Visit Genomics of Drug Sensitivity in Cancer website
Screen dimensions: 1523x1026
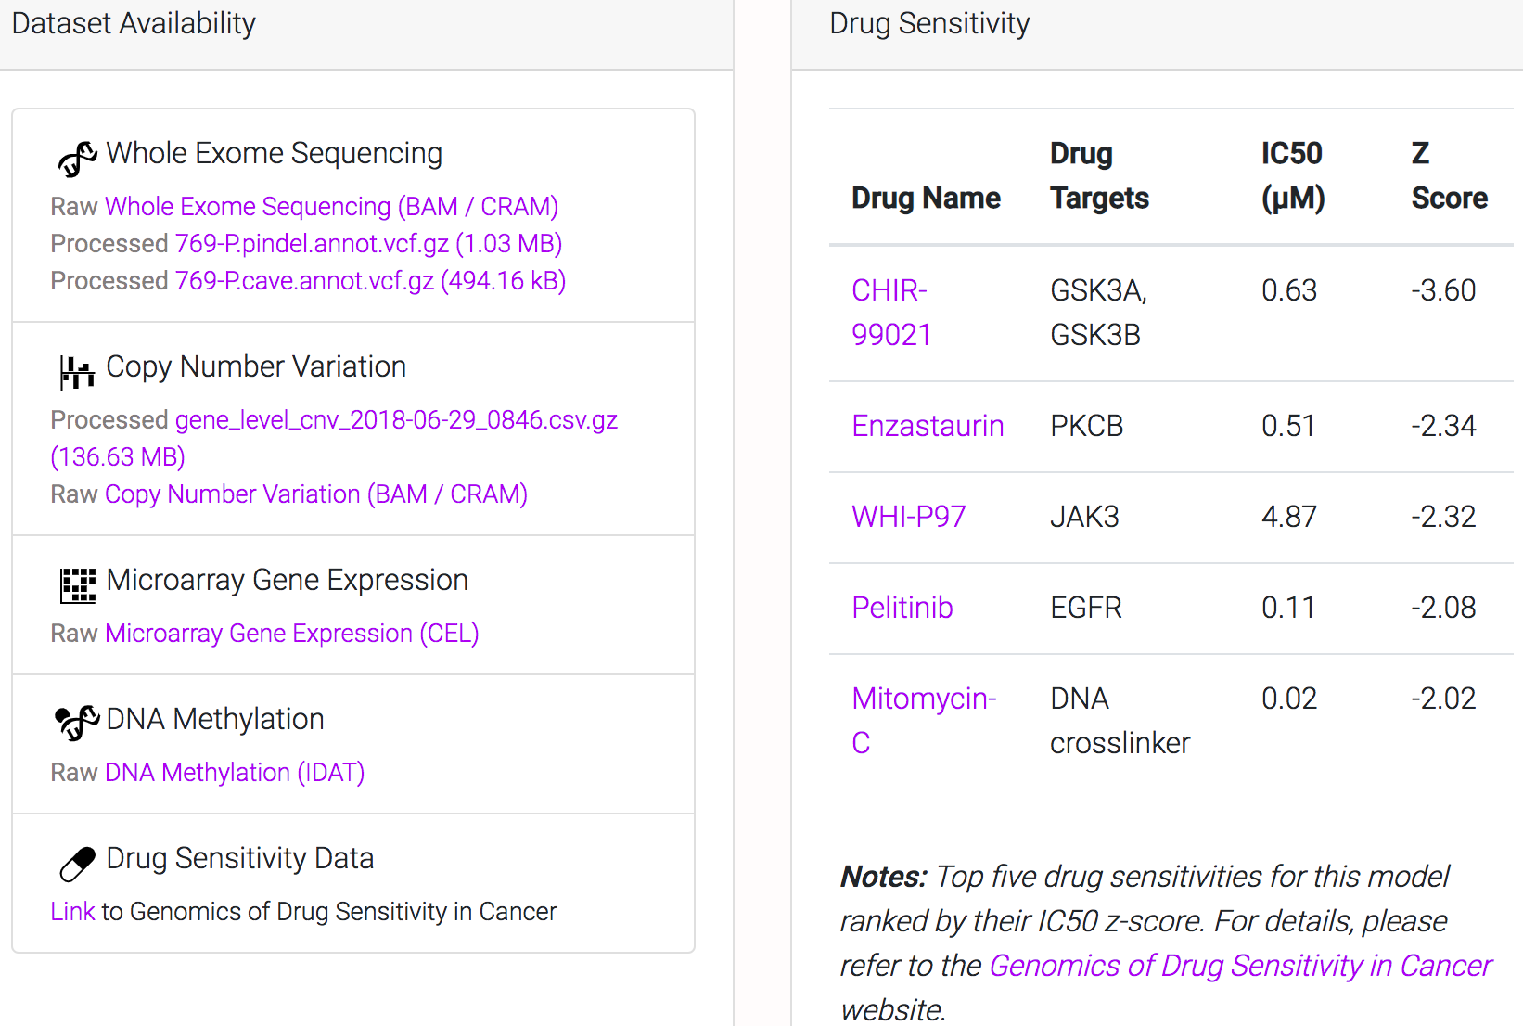pyautogui.click(x=1240, y=966)
